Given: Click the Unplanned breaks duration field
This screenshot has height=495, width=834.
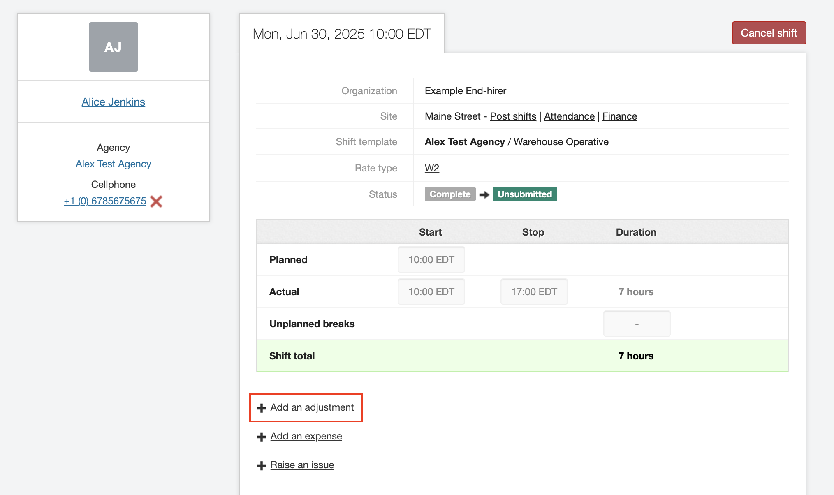Looking at the screenshot, I should [x=637, y=324].
